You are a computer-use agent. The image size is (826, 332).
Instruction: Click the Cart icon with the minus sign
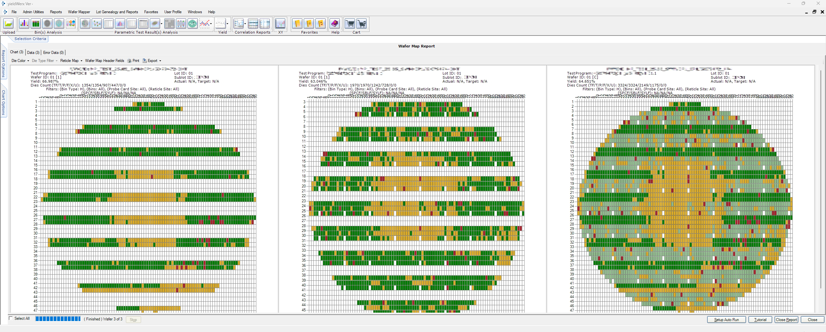[362, 24]
